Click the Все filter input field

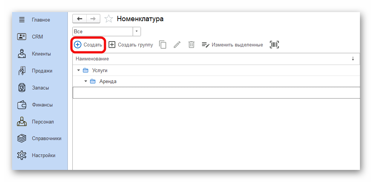103,31
